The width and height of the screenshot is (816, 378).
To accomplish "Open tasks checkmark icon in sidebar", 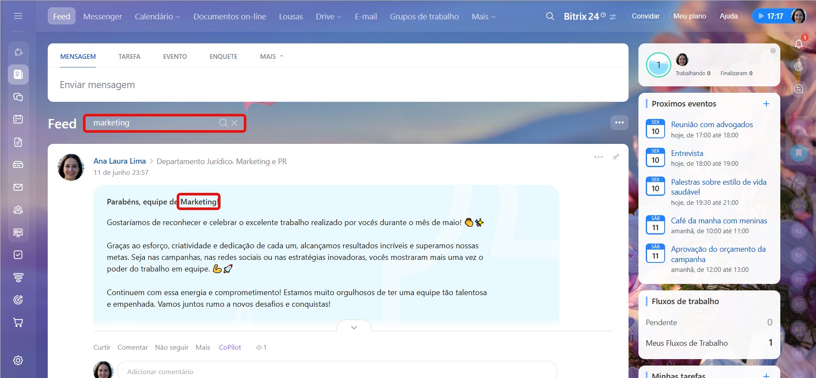I will (x=18, y=255).
